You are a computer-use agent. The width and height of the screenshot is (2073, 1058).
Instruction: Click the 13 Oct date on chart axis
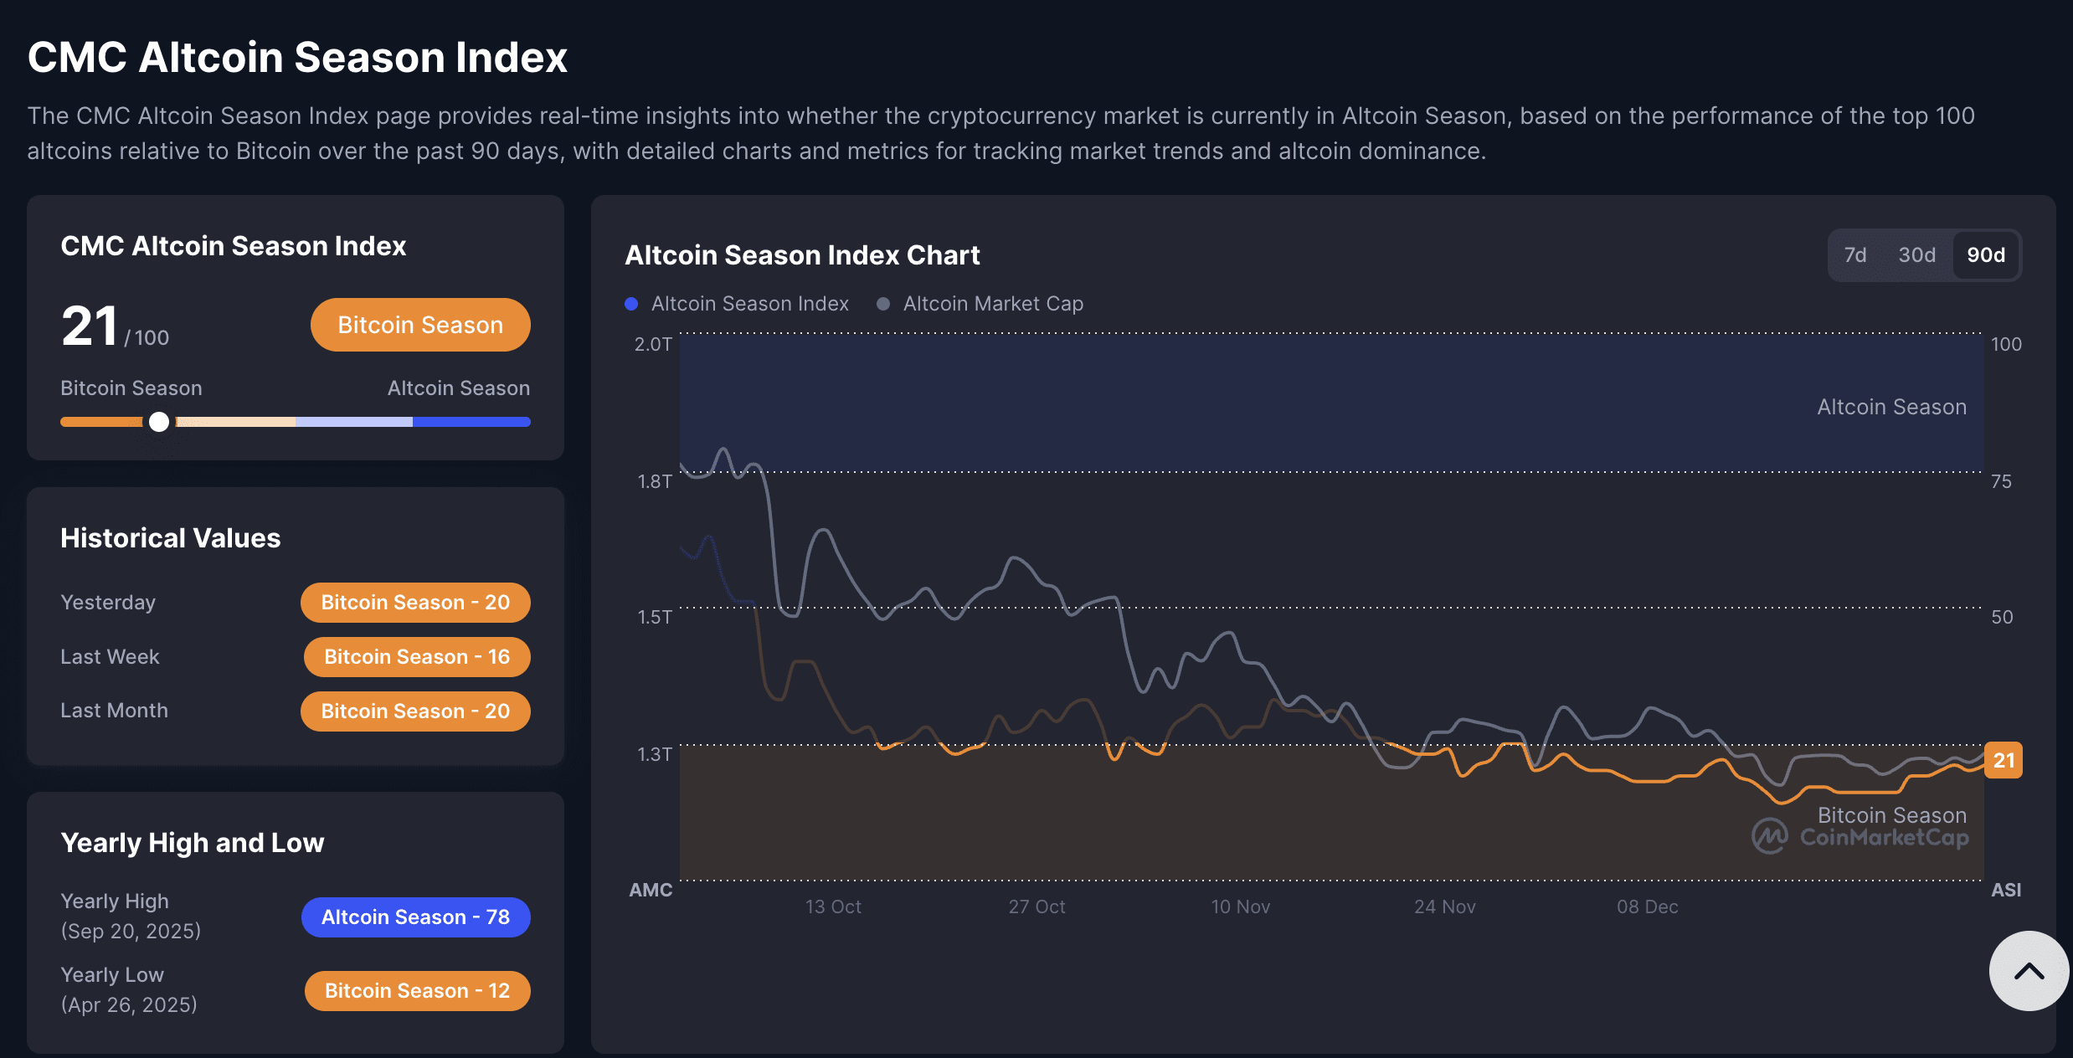pyautogui.click(x=833, y=906)
